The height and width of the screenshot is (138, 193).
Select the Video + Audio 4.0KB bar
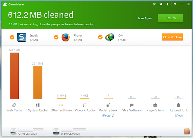pos(85,98)
